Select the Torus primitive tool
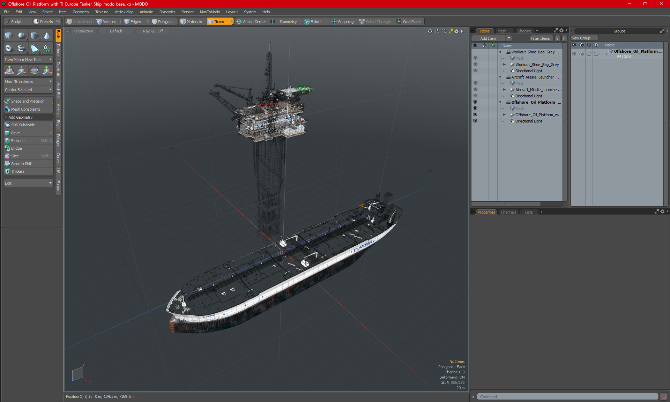 pyautogui.click(x=9, y=48)
